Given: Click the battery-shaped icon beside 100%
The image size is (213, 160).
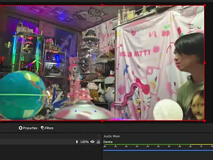Looking at the screenshot, I should click(77, 142).
